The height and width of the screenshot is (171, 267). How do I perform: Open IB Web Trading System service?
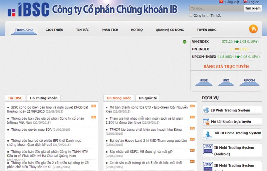click(x=232, y=110)
